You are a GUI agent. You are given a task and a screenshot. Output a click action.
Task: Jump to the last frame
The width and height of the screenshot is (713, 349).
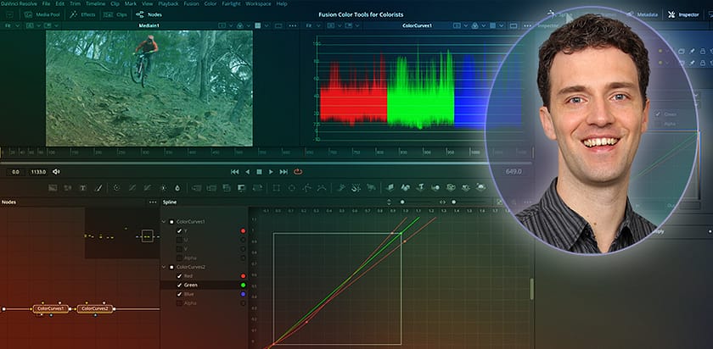click(284, 172)
